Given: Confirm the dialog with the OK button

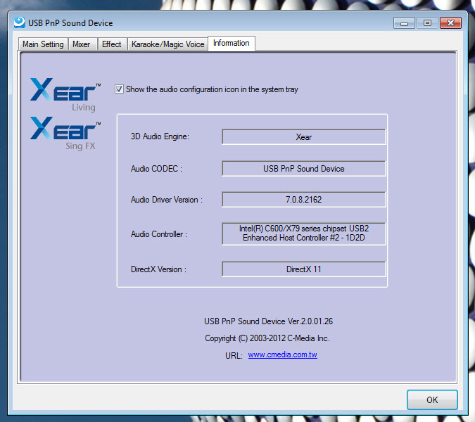Looking at the screenshot, I should 432,399.
